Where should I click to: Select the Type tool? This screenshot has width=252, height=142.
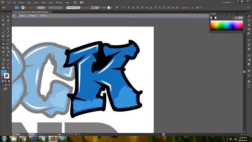pyautogui.click(x=8, y=24)
